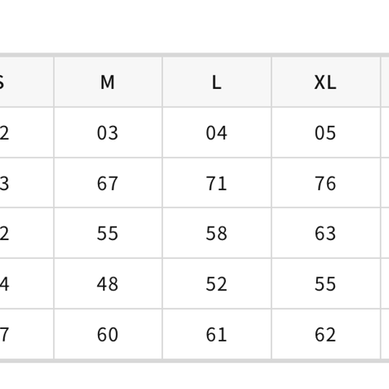389x389 pixels.
Task: Click the cell showing 67
Action: coord(108,183)
